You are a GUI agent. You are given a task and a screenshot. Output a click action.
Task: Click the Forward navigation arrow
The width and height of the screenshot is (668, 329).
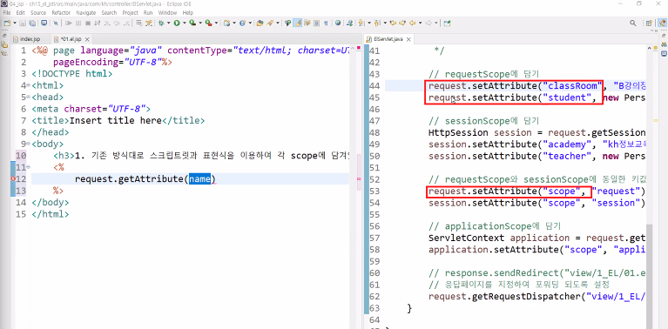click(x=428, y=23)
